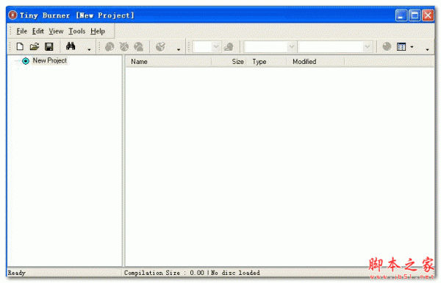Click the greyed-out globe icon near views button
The image size is (441, 283).
[387, 46]
